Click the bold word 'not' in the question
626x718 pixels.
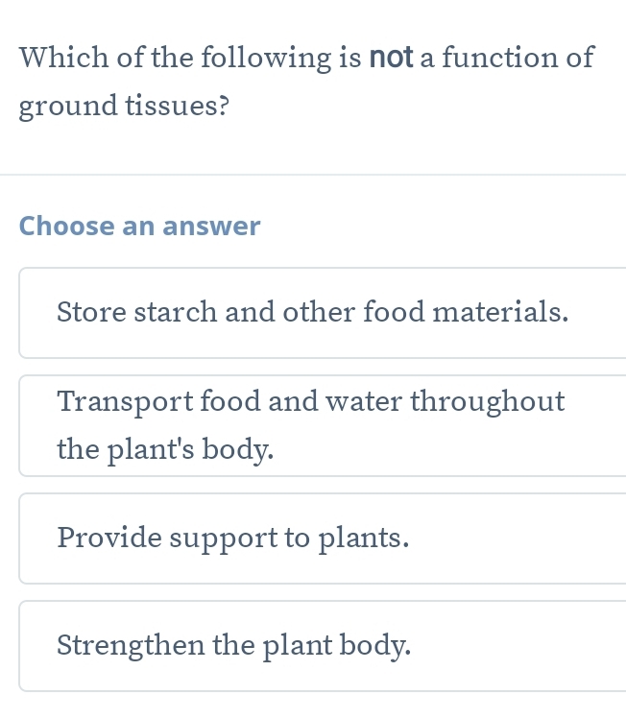pyautogui.click(x=389, y=57)
